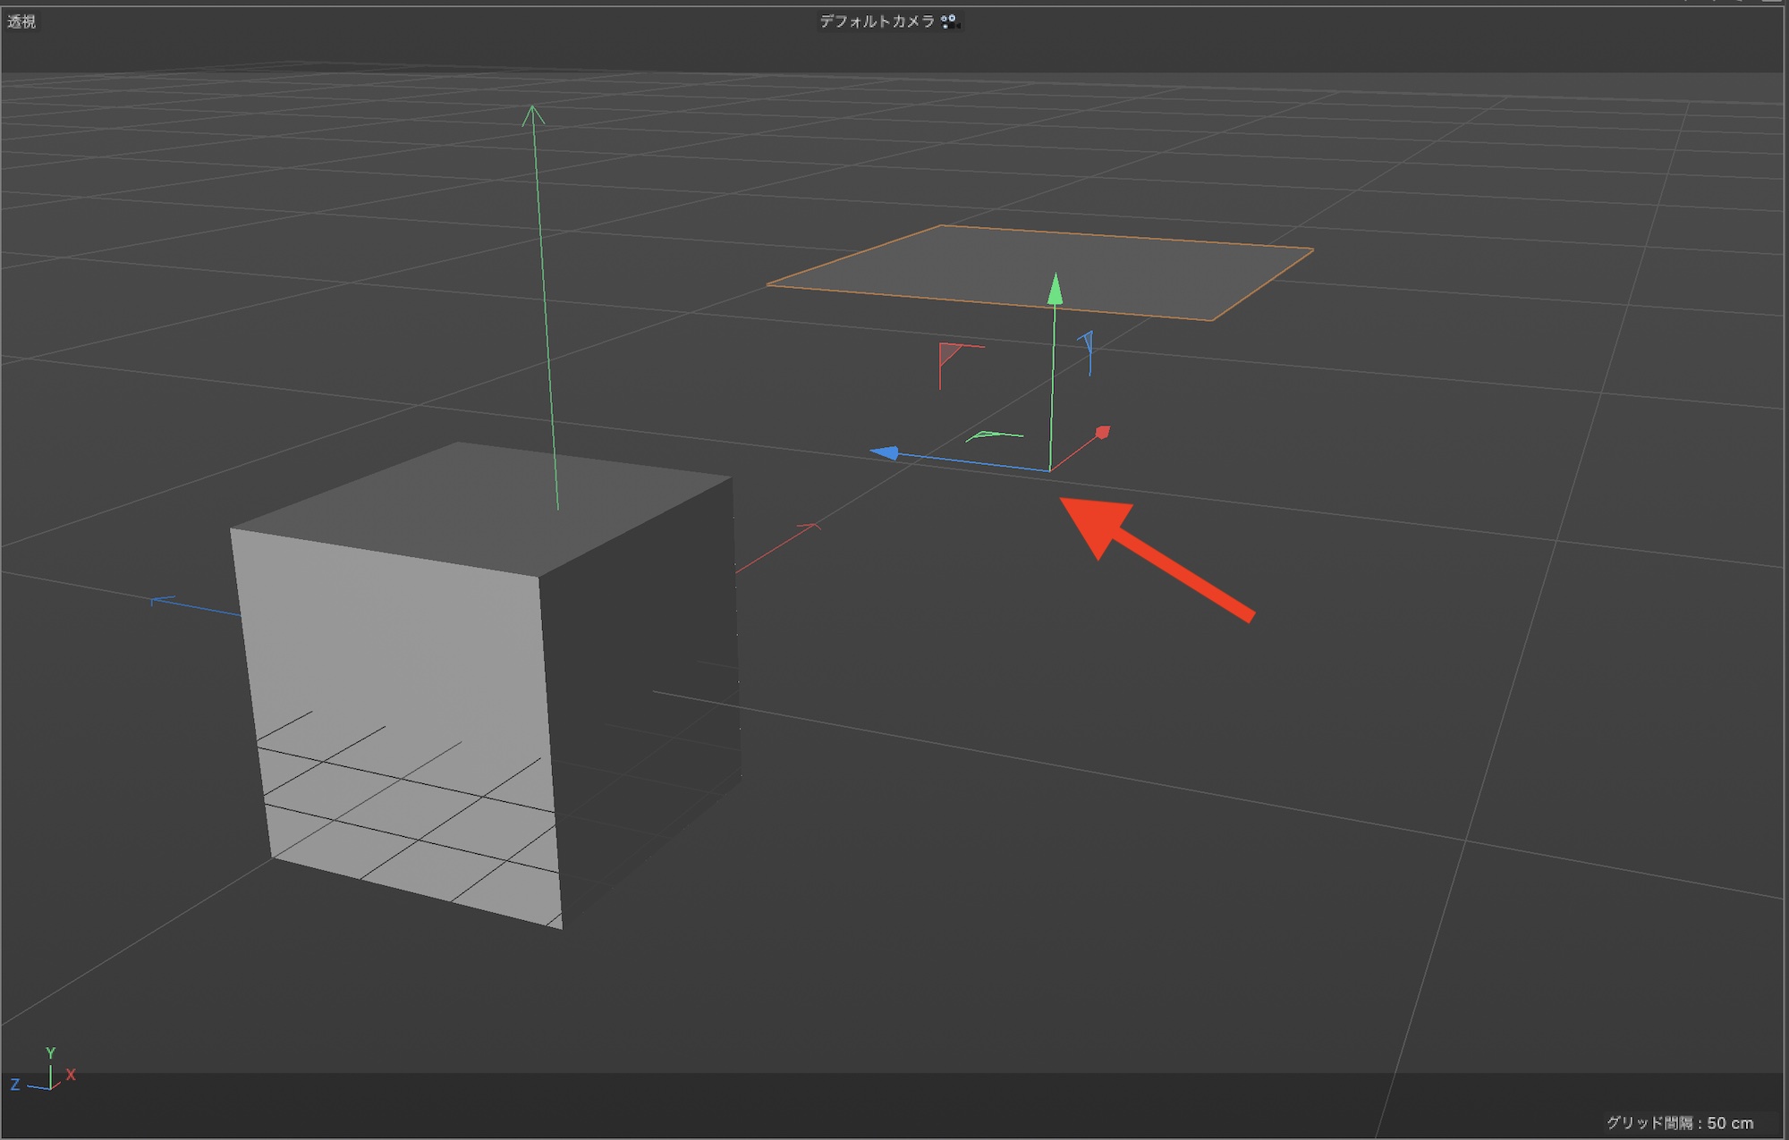Viewport: 1789px width, 1140px height.
Task: Click the デフォルトカメラ title bar entry
Action: pos(877,21)
